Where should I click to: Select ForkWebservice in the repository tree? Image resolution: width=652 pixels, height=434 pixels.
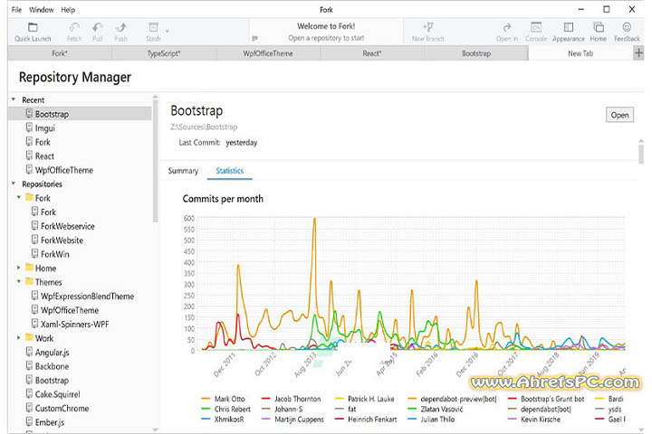[67, 226]
